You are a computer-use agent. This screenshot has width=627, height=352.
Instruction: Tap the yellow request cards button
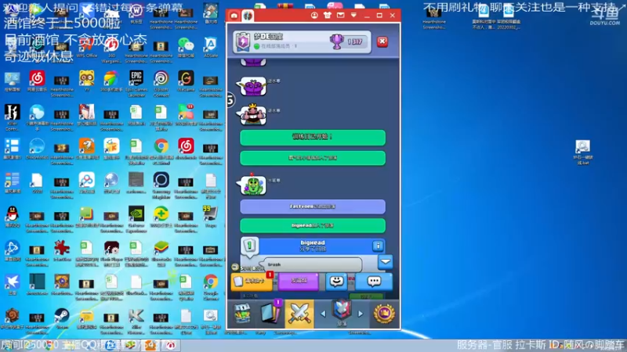pos(252,282)
